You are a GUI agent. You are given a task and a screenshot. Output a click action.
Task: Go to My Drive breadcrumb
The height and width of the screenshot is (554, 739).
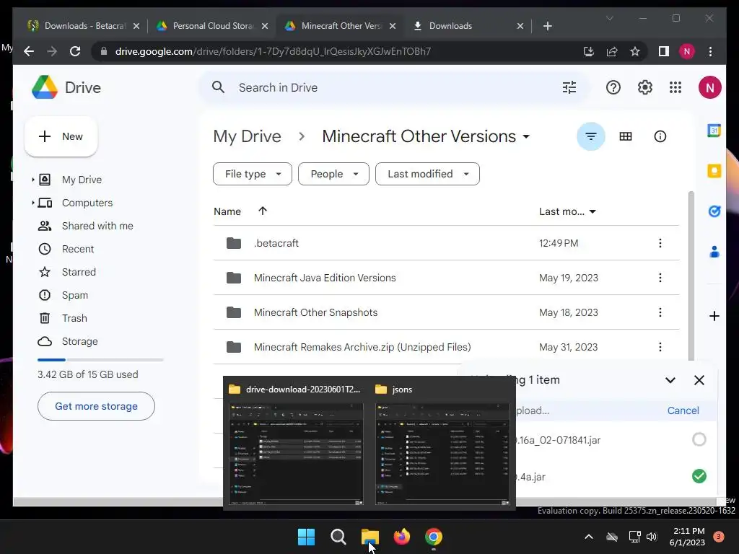pos(247,136)
